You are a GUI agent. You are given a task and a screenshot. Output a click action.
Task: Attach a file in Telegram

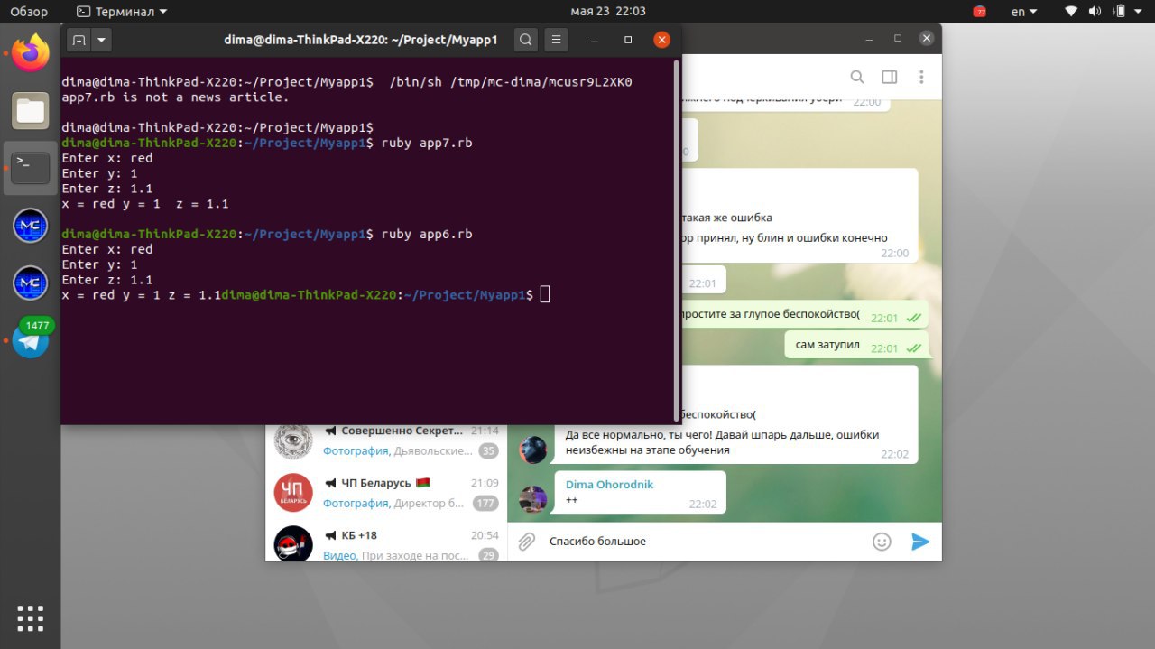pyautogui.click(x=526, y=541)
